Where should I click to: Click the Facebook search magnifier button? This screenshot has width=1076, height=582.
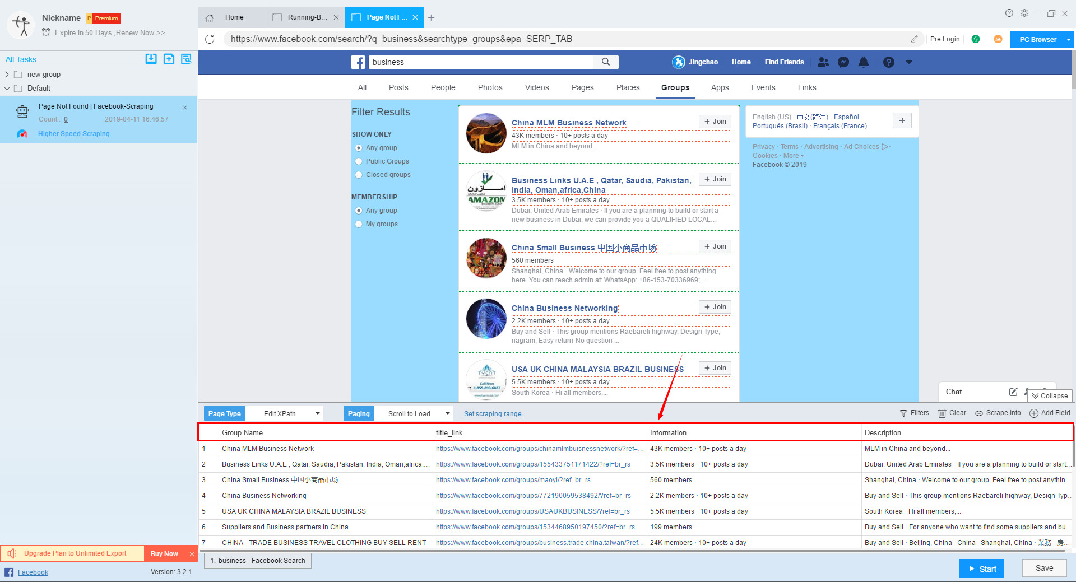coord(606,62)
